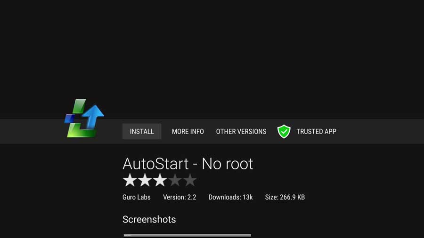
Task: Install the AutoStart app
Action: tap(142, 131)
